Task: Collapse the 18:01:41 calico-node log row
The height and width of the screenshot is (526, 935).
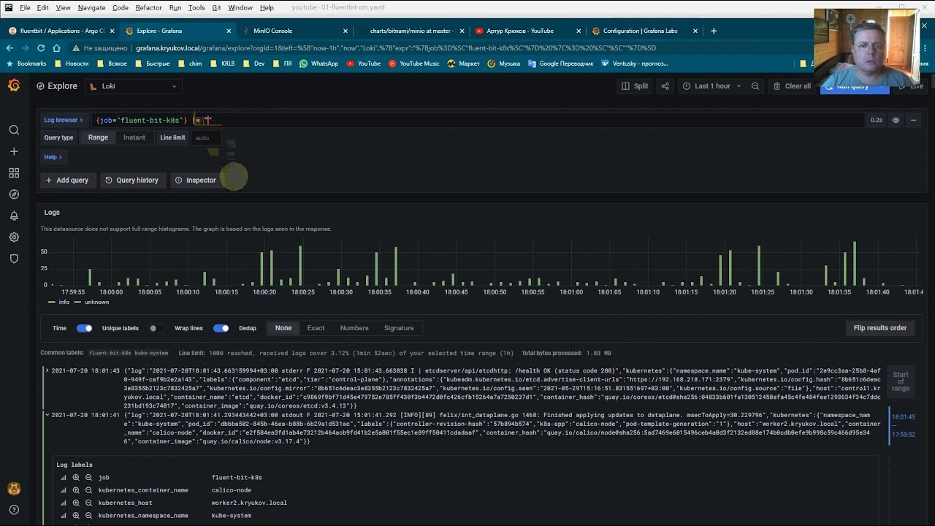Action: [47, 415]
